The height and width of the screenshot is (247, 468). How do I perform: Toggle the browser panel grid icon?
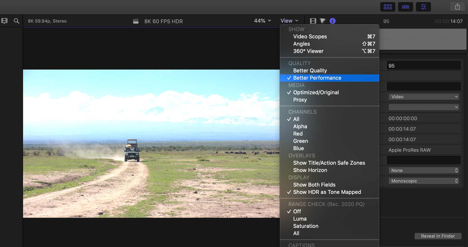(388, 7)
